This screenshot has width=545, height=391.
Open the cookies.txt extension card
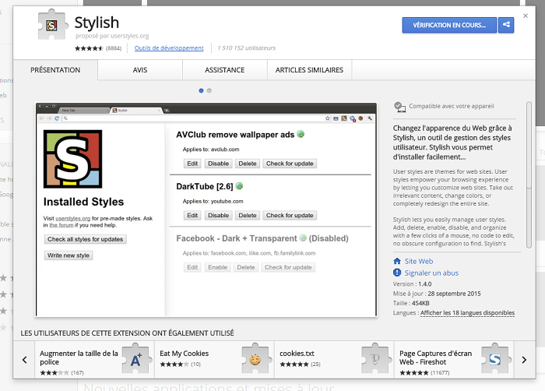pyautogui.click(x=334, y=360)
